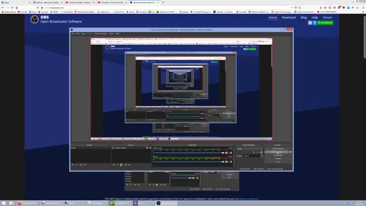Open the Getting Started bookmark
Image resolution: width=366 pixels, height=206 pixels.
point(9,11)
